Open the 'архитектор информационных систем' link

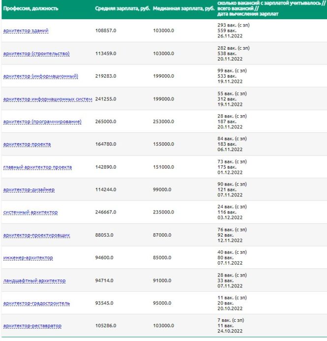click(48, 99)
